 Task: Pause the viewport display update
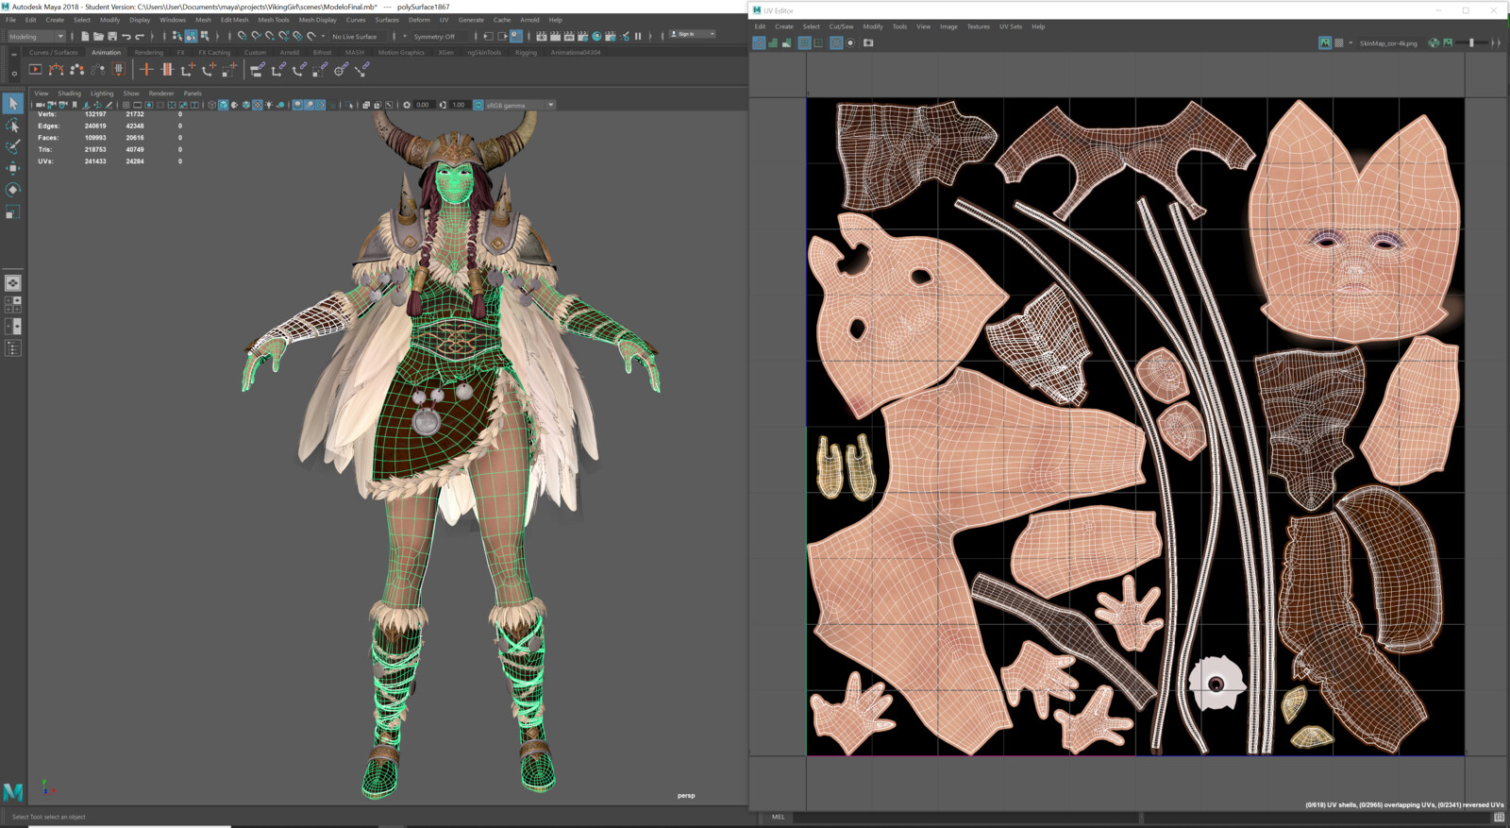pyautogui.click(x=638, y=36)
